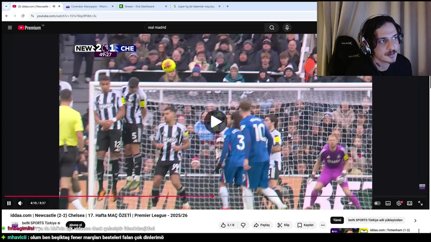Screen dimensions: 431x242
Task: Click the large center play overlay button
Action: tap(215, 122)
